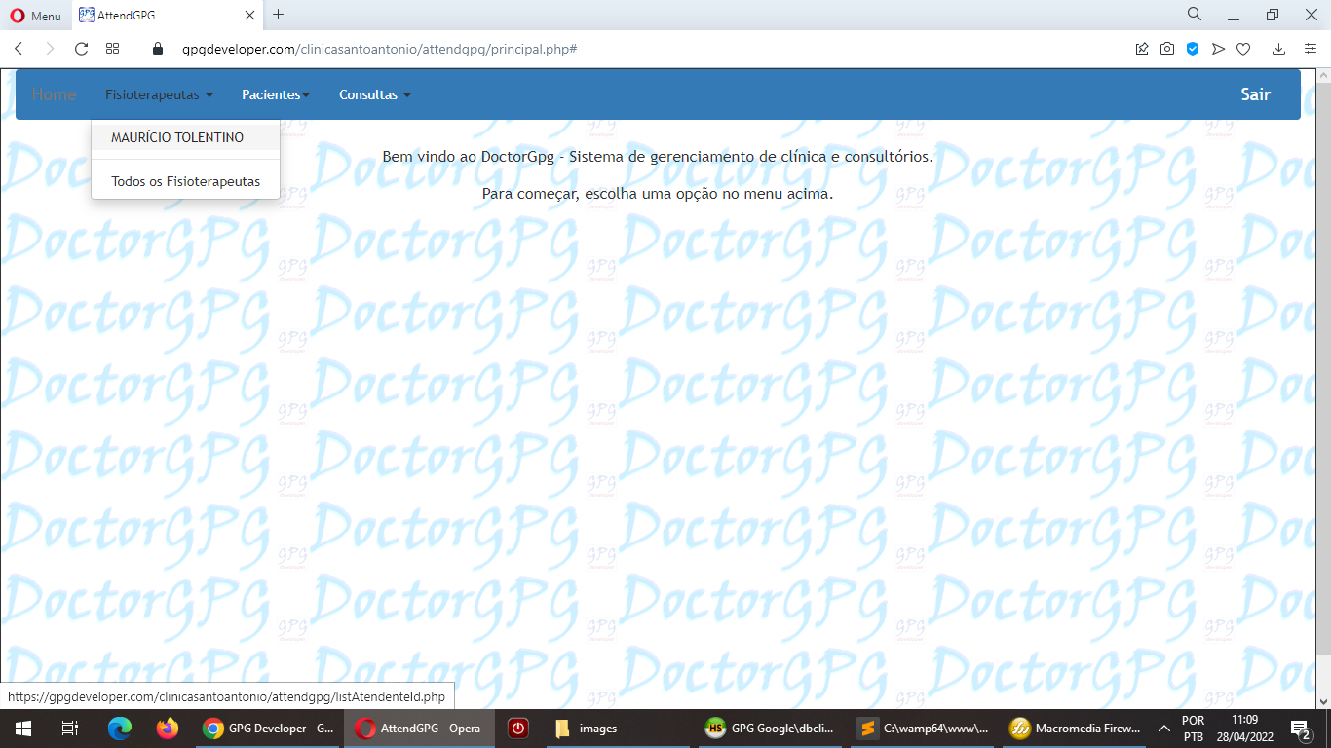Choose Todos os Fisioterapeutas menu entry

(185, 181)
